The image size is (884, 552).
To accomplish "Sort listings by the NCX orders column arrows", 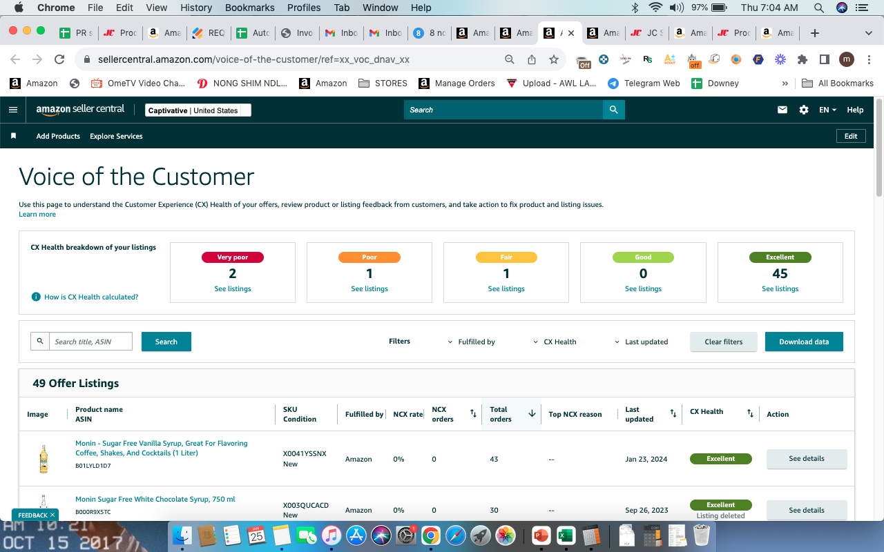I will [x=473, y=413].
